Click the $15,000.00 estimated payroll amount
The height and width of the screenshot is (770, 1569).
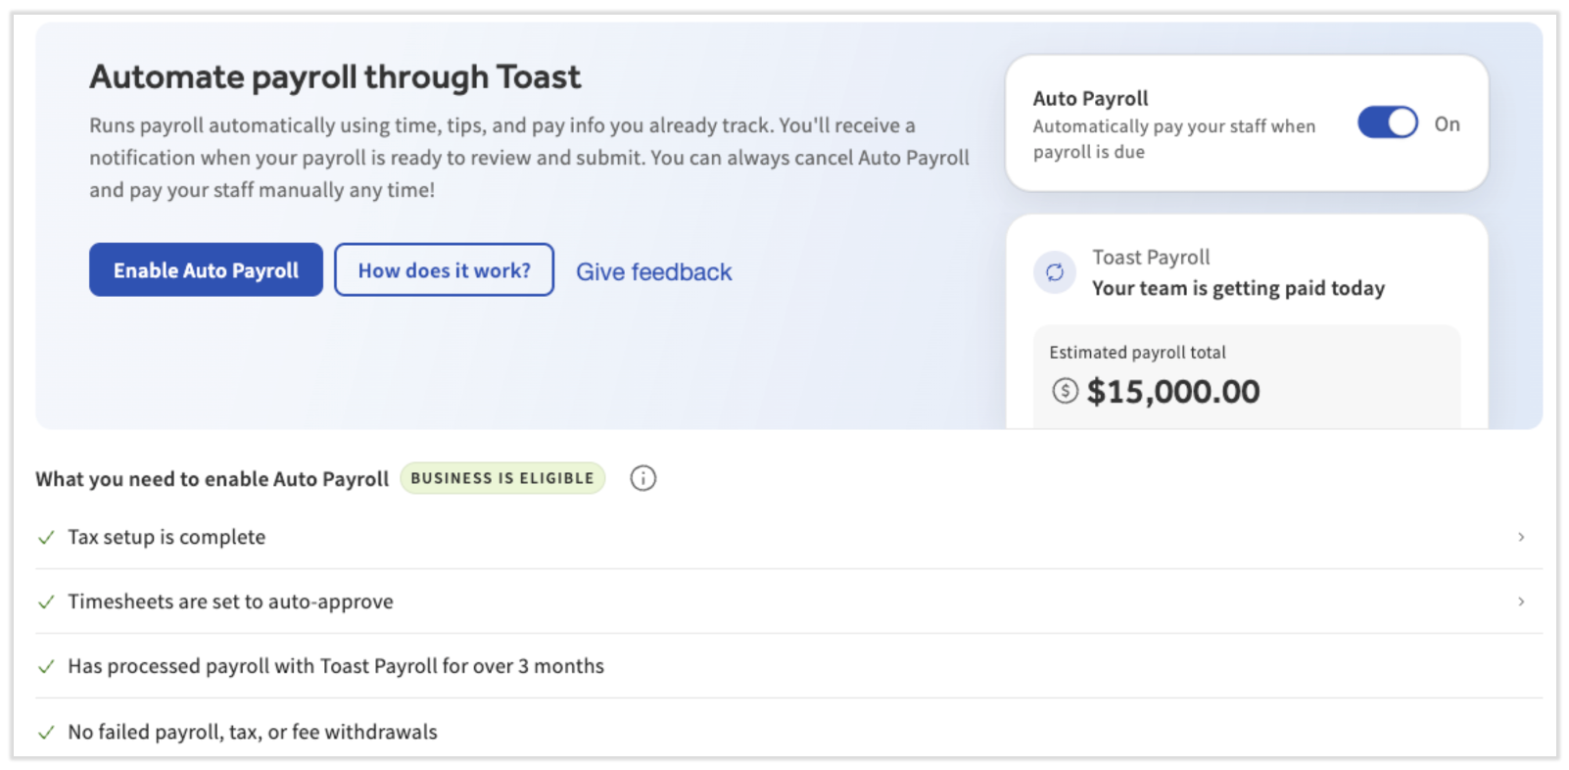point(1172,392)
